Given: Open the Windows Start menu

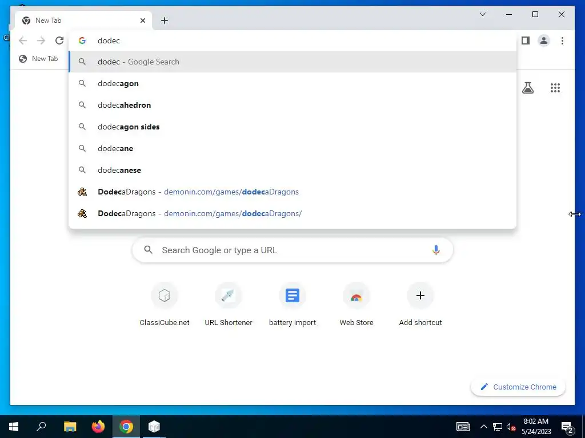Looking at the screenshot, I should [x=14, y=427].
